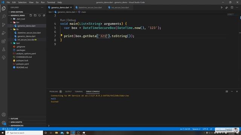Image resolution: width=241 pixels, height=135 pixels.
Task: Clear the debug console output
Action: point(227,91)
